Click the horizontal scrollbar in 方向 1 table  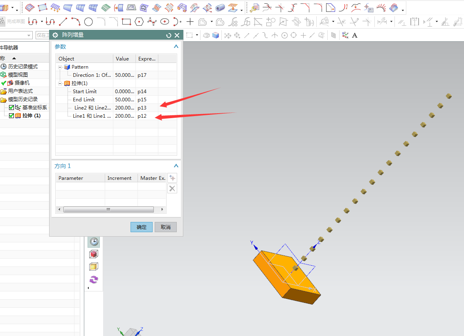click(108, 209)
